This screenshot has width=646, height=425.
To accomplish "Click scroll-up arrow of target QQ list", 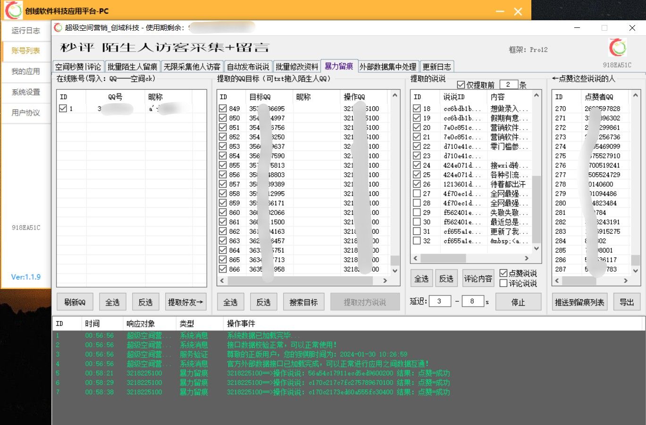I will tap(395, 95).
